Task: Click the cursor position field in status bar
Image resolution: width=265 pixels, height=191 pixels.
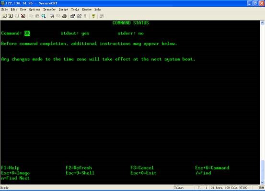Action: pos(202,188)
